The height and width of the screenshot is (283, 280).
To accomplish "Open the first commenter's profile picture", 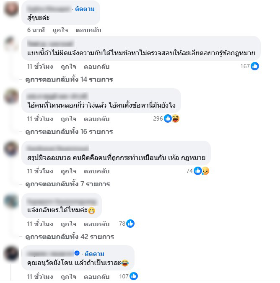I will [11, 9].
